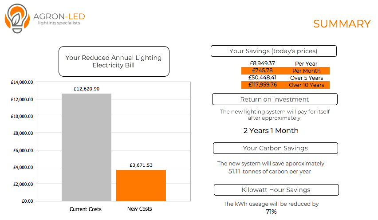Click the 51.11 tonnes of carbon figure

pyautogui.click(x=234, y=172)
